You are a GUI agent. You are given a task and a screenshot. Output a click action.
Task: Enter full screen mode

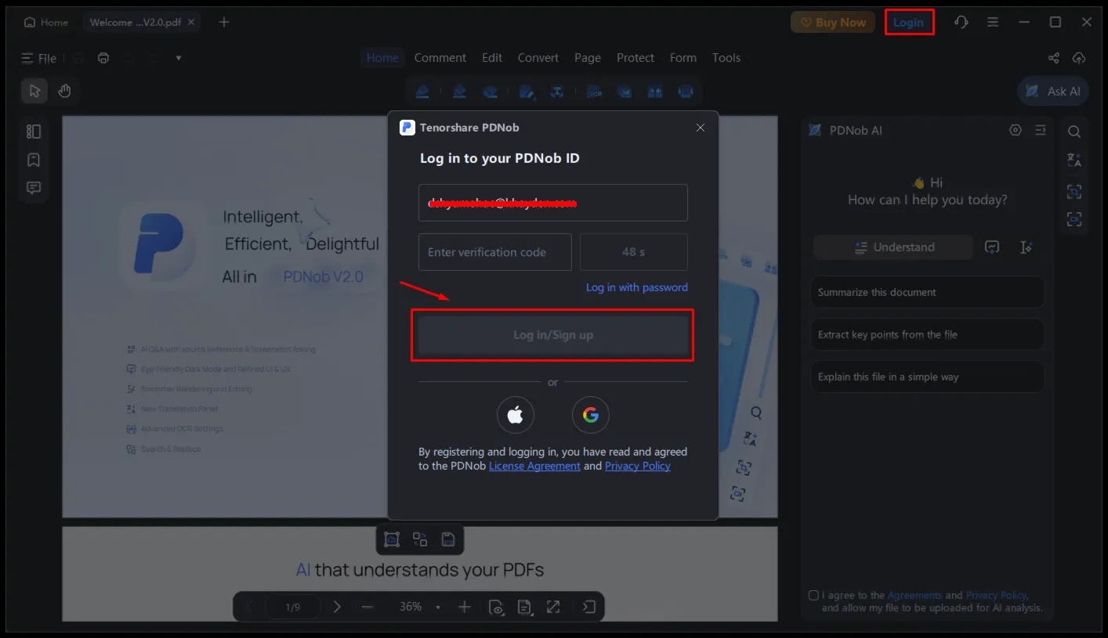[553, 607]
